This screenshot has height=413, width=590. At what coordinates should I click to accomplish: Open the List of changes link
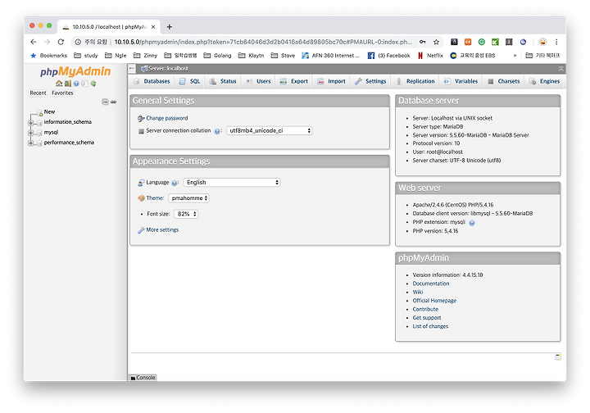coord(430,326)
